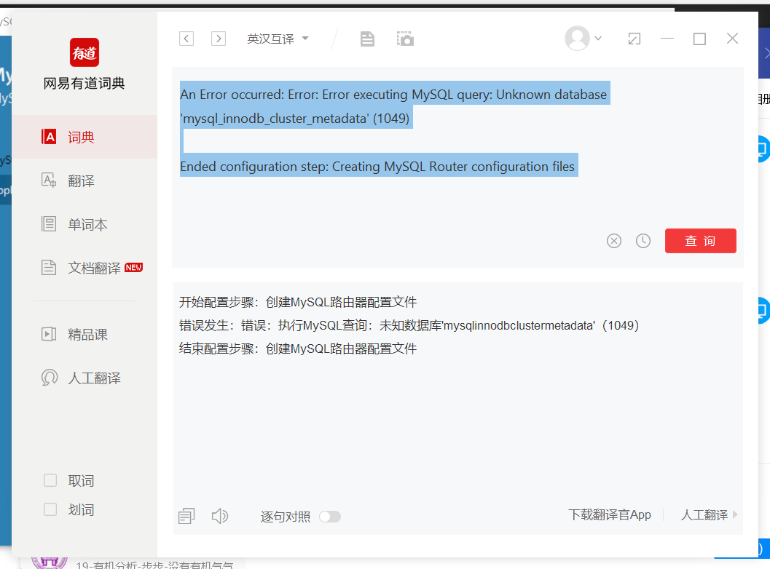
Task: Open the 英汉互译 language dropdown
Action: pyautogui.click(x=278, y=39)
